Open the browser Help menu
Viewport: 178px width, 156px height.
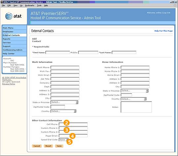point(46,6)
